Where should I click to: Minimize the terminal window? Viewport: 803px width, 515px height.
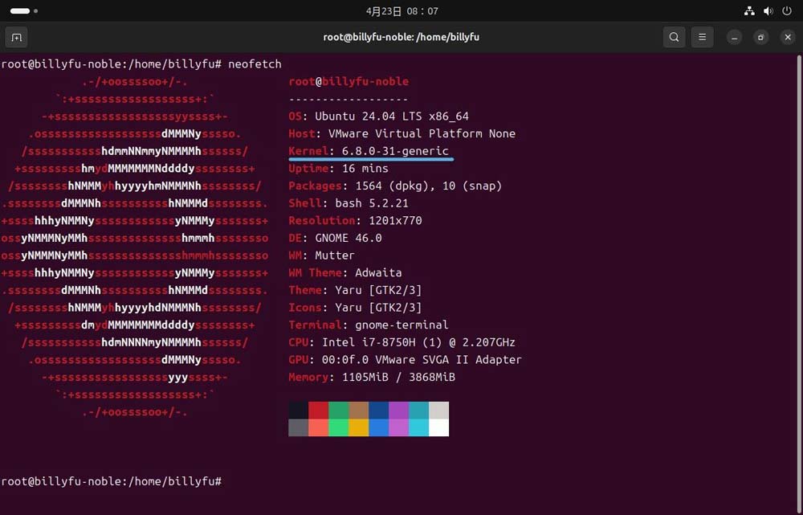[x=734, y=37]
